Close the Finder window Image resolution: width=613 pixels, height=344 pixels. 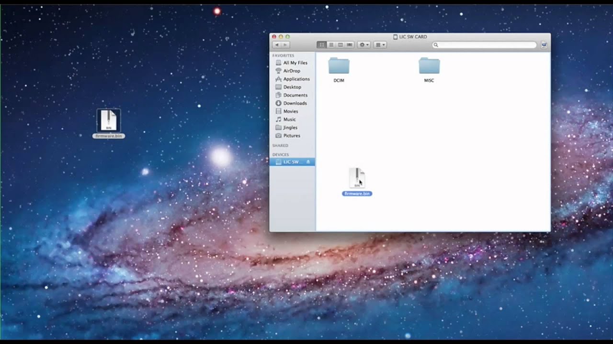[x=274, y=37]
